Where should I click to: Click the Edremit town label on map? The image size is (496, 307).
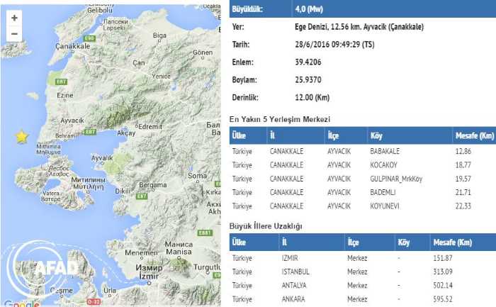pyautogui.click(x=152, y=125)
